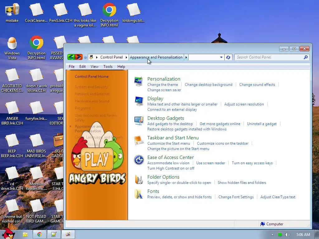
Task: Click the computer icon in the address bar
Action: pyautogui.click(x=91, y=57)
